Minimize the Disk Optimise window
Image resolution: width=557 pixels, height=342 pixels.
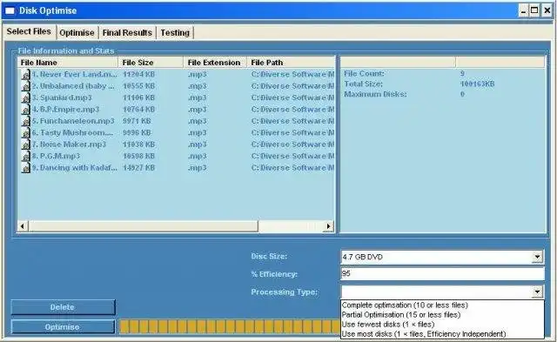[x=524, y=10]
